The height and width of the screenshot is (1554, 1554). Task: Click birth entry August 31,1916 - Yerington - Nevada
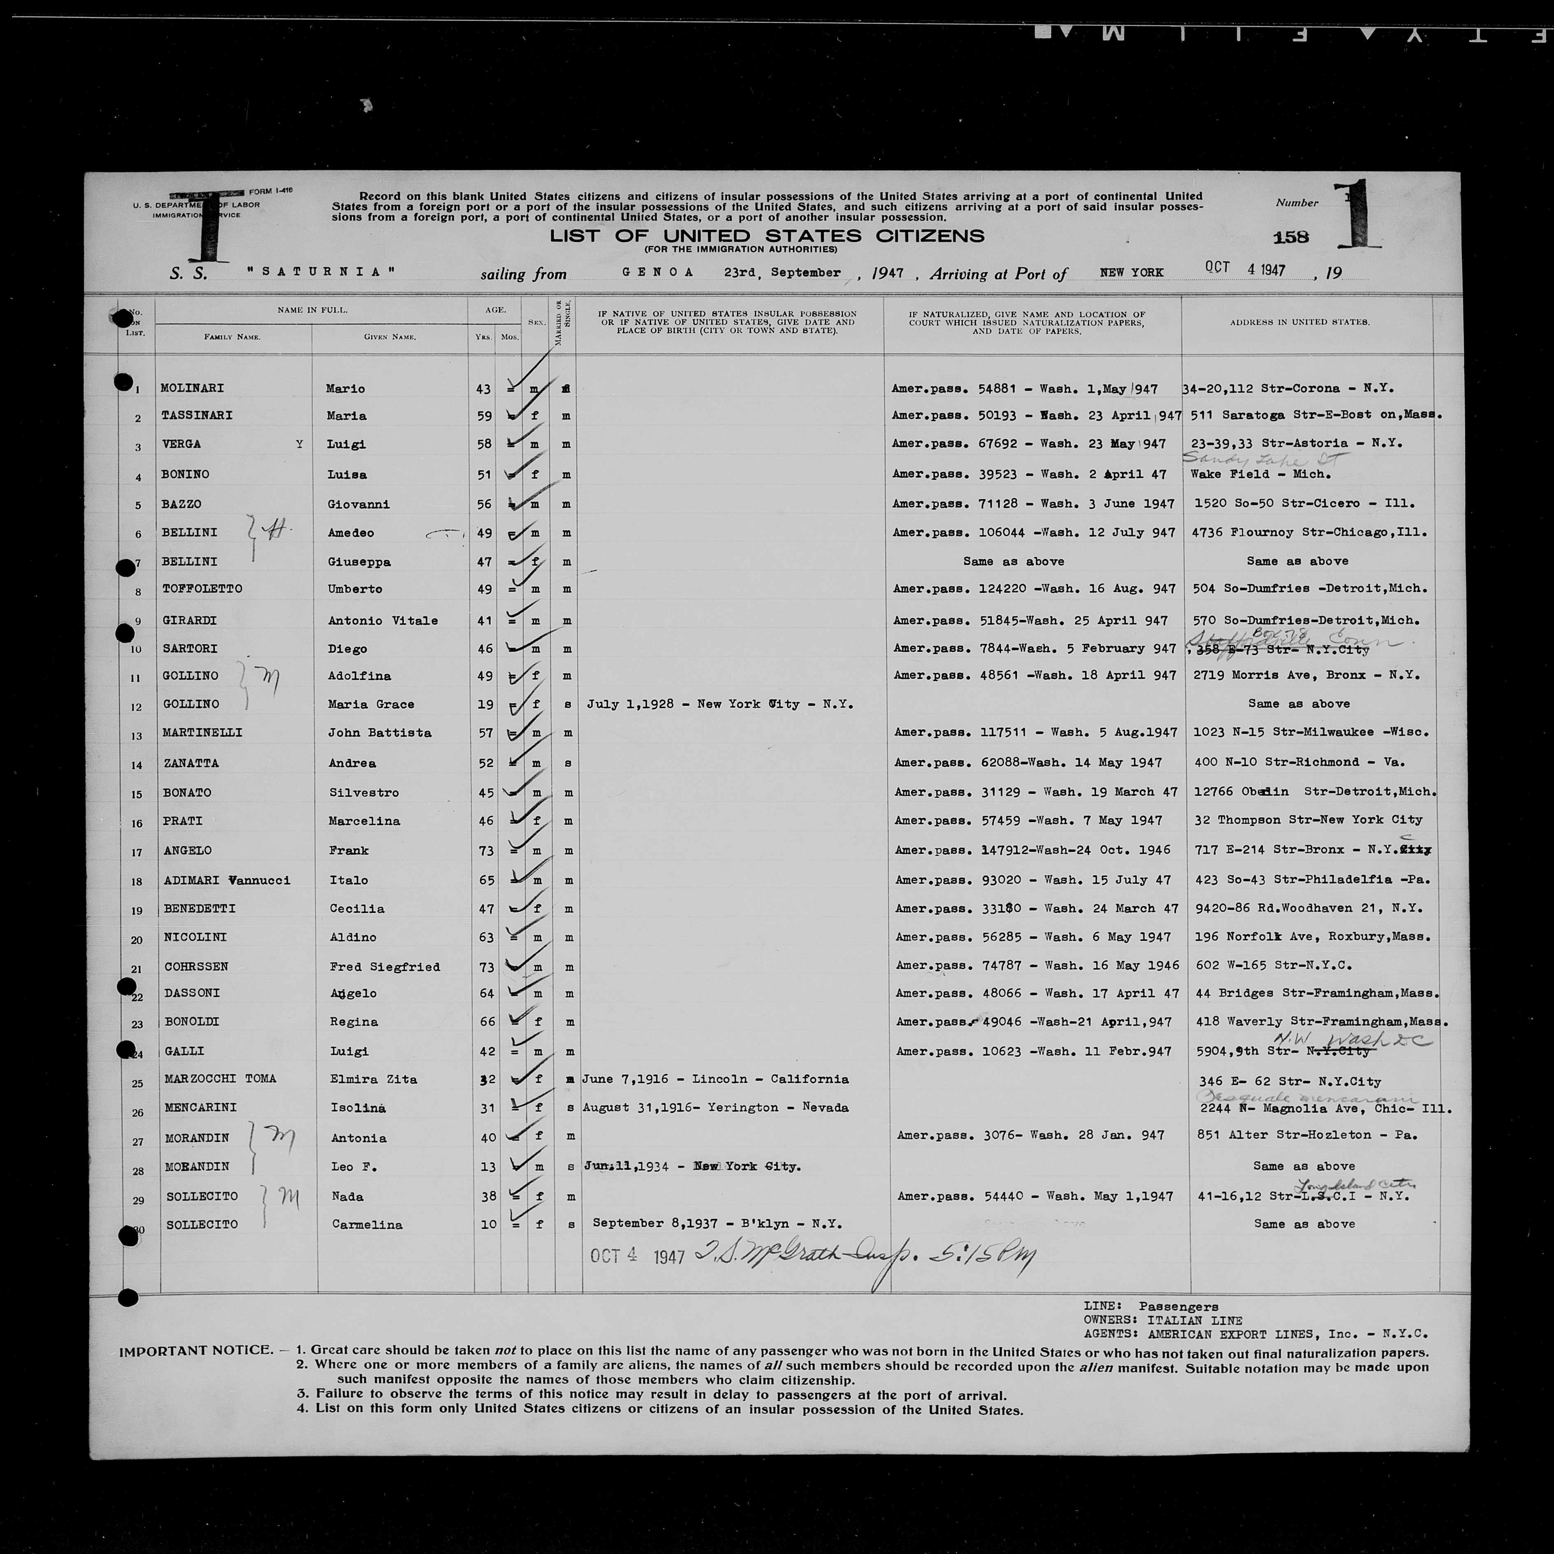click(715, 1107)
